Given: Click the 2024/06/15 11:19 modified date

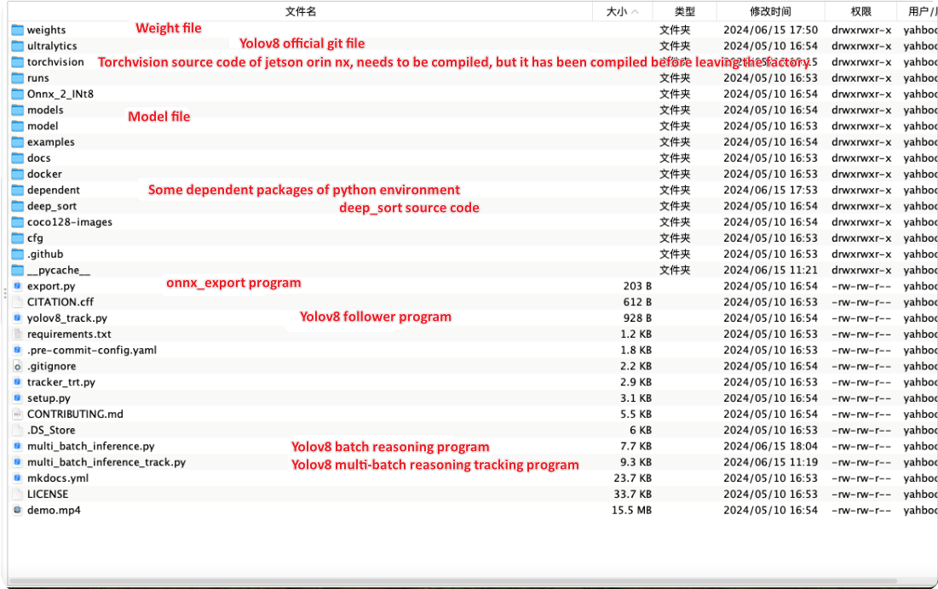Looking at the screenshot, I should point(770,462).
